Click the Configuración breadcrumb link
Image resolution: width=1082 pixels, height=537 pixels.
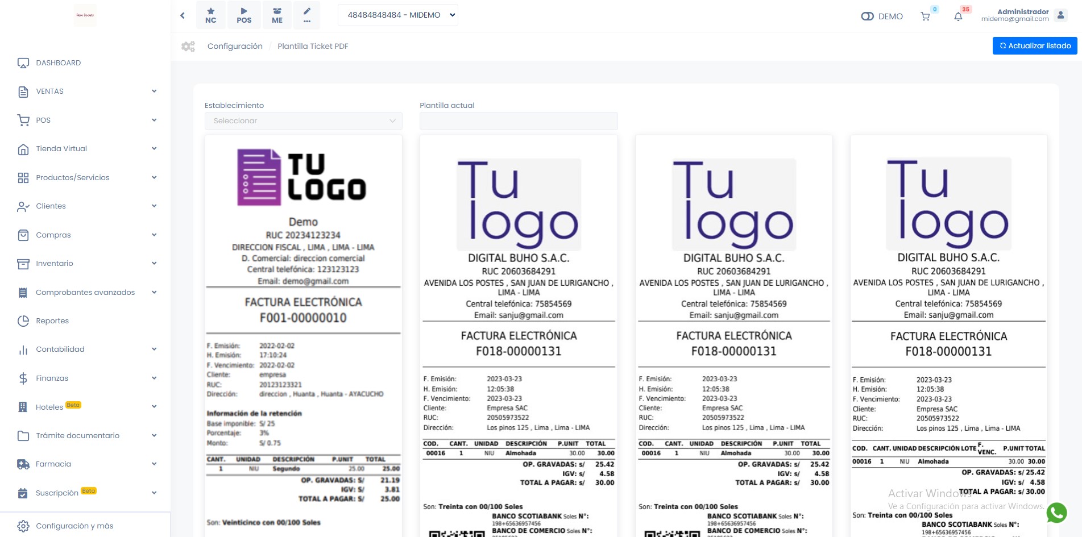(x=235, y=47)
